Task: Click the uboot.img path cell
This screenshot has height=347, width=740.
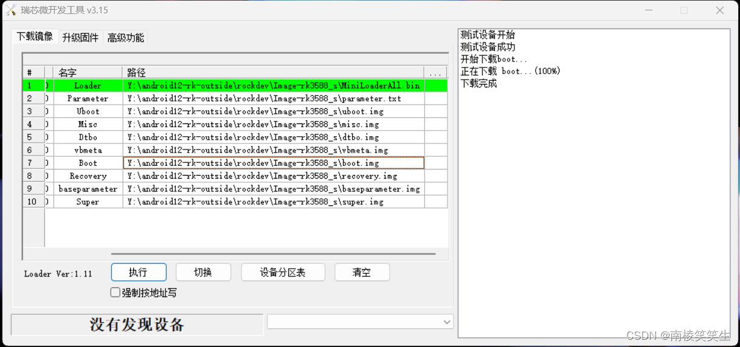Action: click(x=273, y=111)
